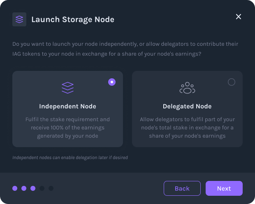The image size is (255, 204).
Task: Choose the Independent Node card title
Action: pyautogui.click(x=67, y=106)
